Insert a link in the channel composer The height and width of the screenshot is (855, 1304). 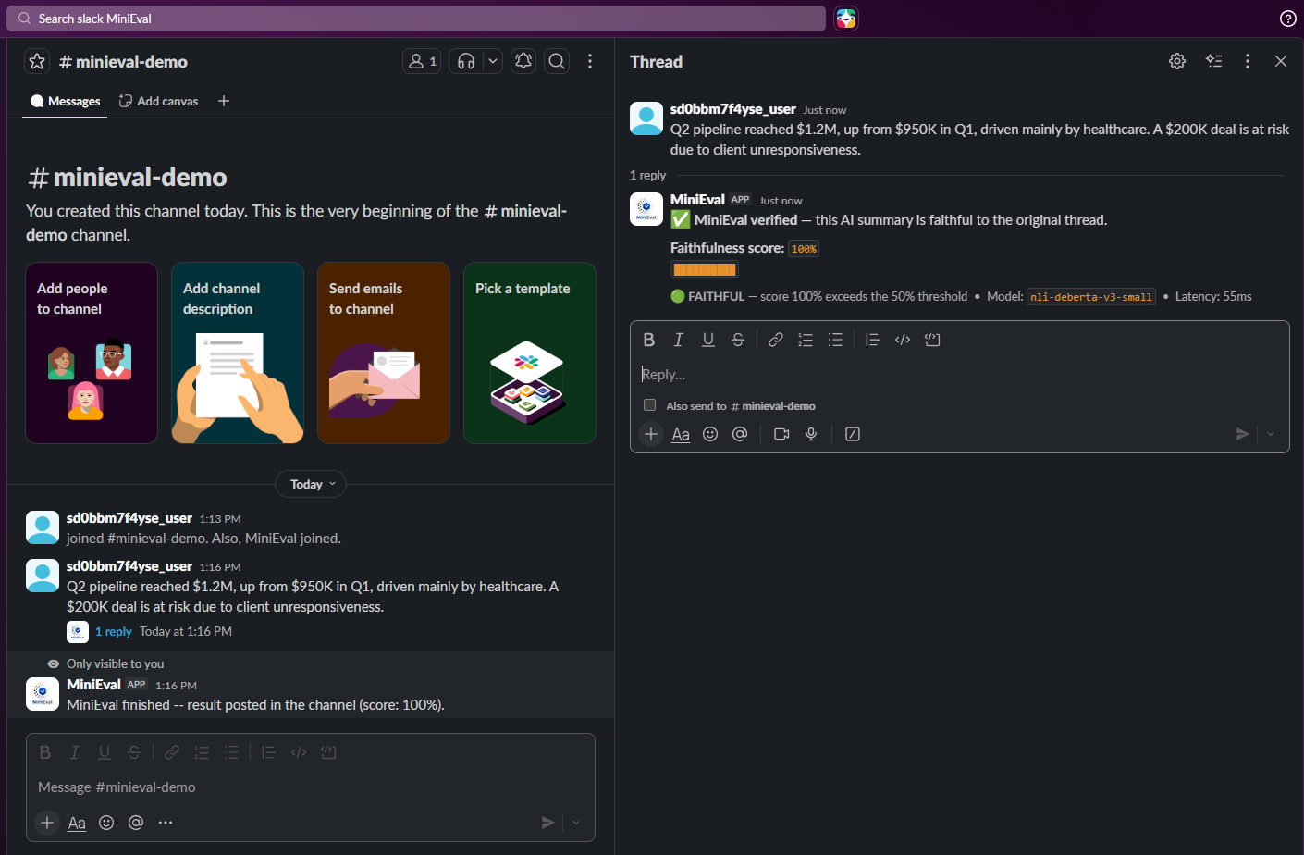172,752
